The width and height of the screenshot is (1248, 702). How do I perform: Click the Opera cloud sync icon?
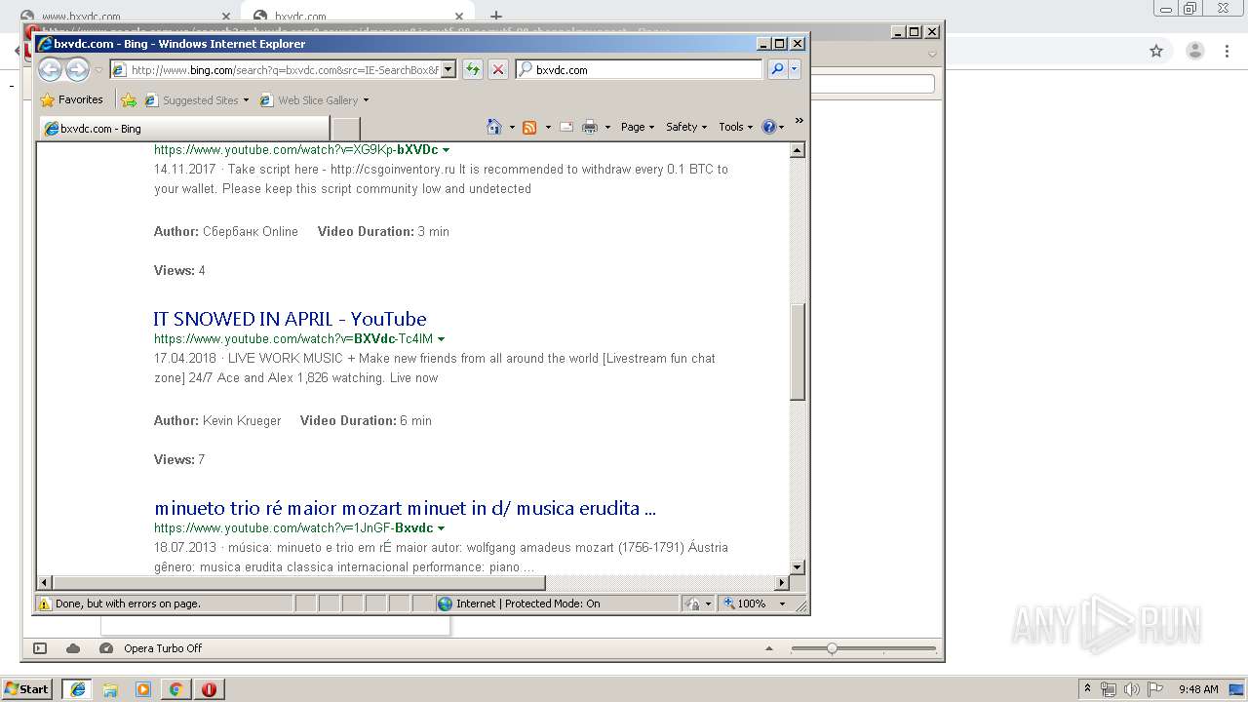73,648
